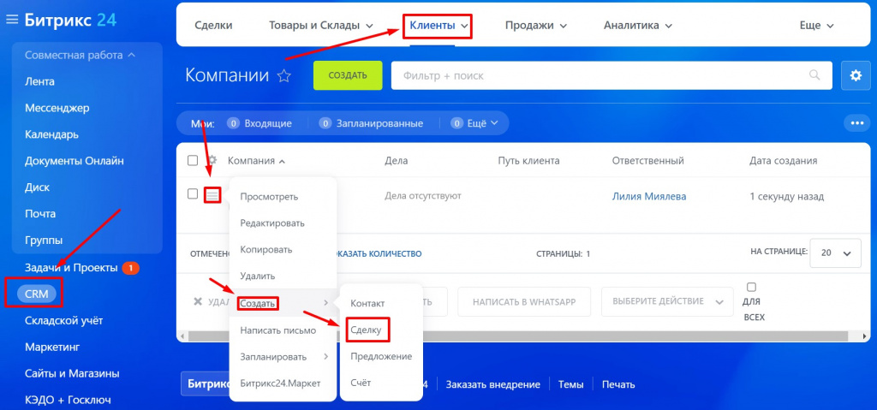Open the Ещё counters dropdown
This screenshot has height=410, width=877.
(474, 123)
